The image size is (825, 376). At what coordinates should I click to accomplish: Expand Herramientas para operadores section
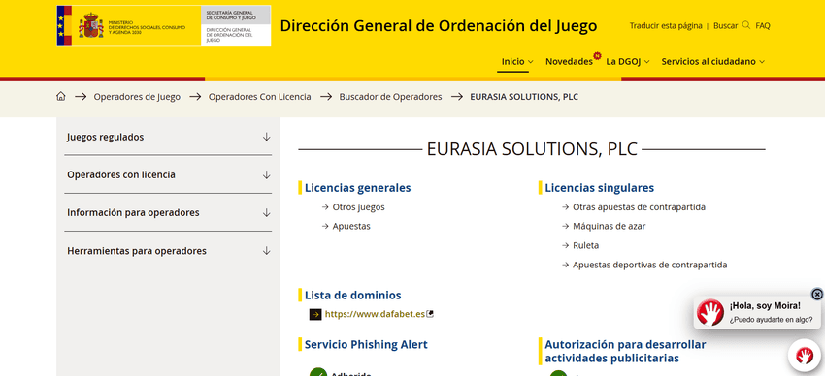click(x=168, y=250)
